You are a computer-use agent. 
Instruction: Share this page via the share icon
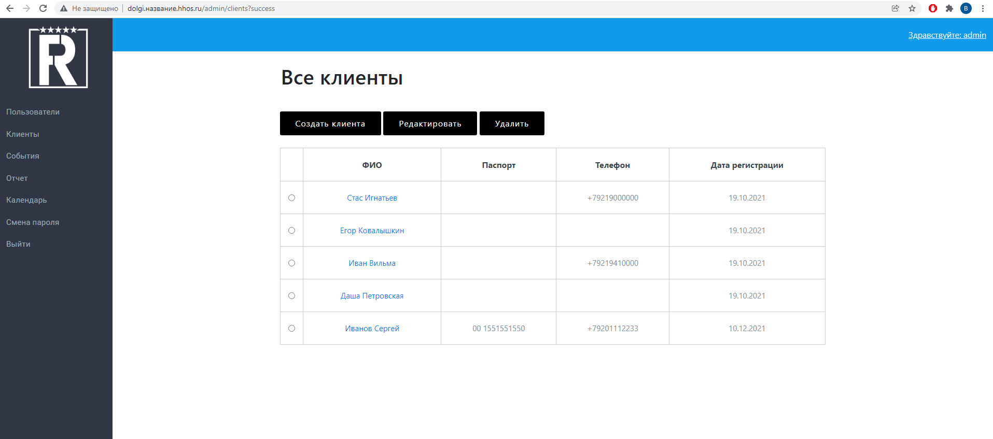point(896,8)
